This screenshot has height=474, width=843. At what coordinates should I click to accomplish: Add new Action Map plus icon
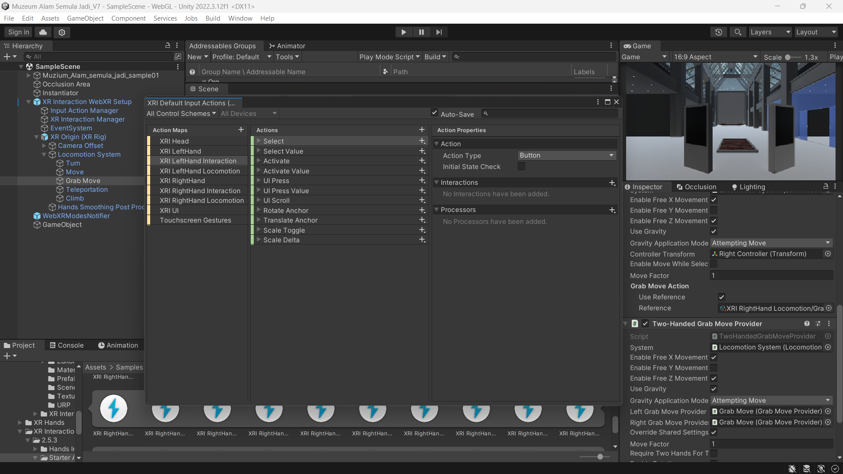tap(241, 130)
